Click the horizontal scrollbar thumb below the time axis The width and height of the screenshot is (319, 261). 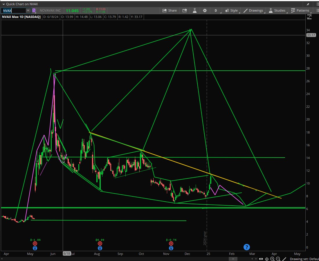(233, 259)
